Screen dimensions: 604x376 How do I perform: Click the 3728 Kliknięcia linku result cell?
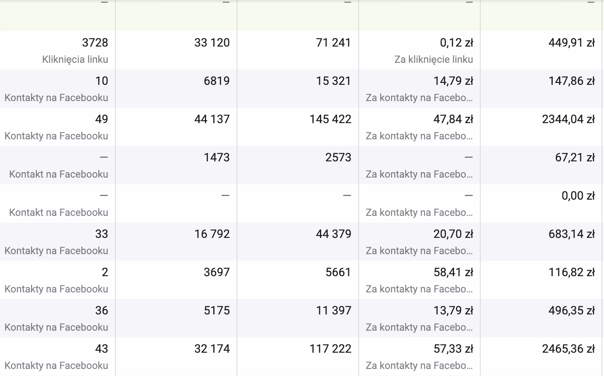(57, 50)
